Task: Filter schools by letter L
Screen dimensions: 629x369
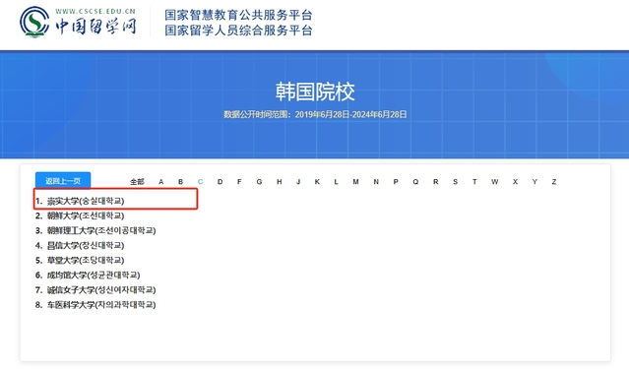Action: click(x=336, y=182)
